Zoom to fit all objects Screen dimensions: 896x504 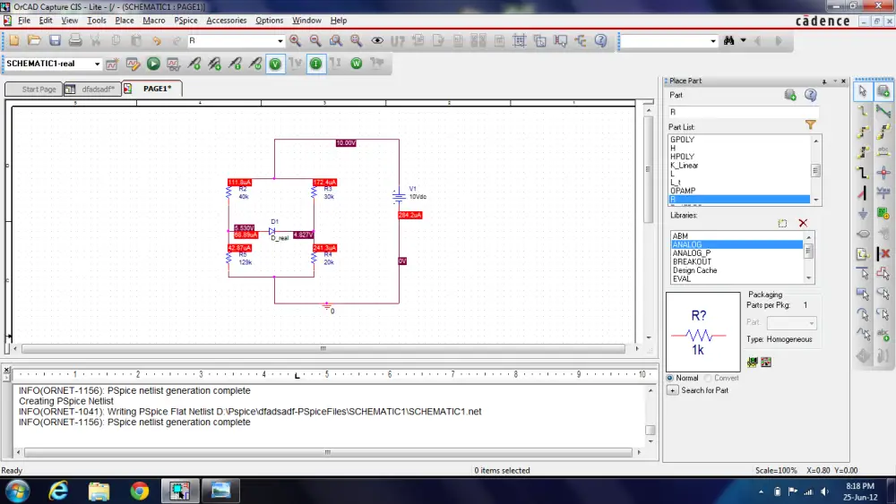[356, 40]
